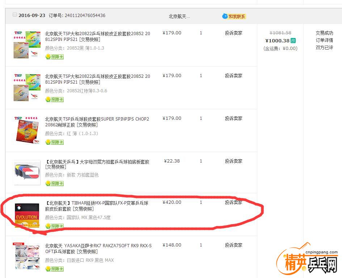The image size is (342, 278).
Task: Click 投诉卖家 for ¥148.00 YASAKA rubber
Action: (233, 245)
